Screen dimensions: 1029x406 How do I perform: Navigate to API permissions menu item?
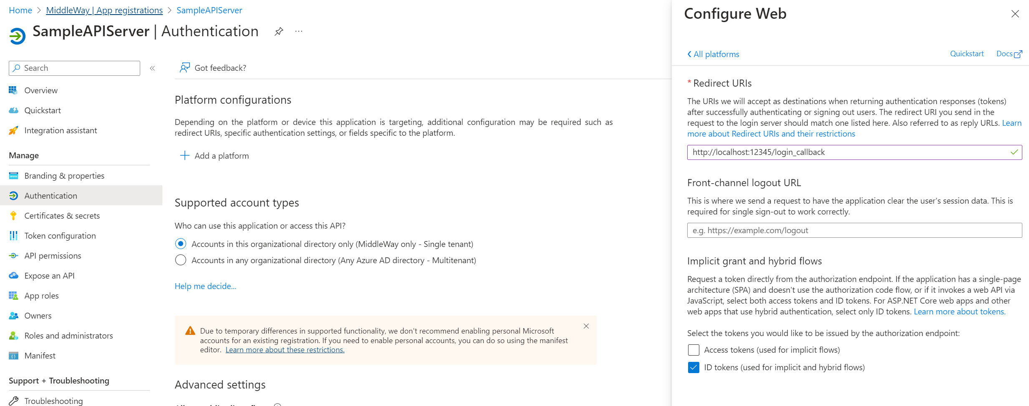[53, 256]
